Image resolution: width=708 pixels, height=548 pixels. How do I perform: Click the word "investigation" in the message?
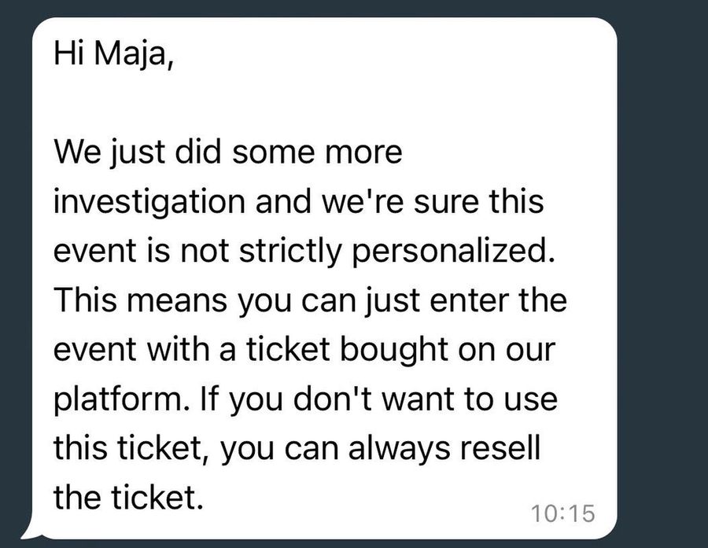click(149, 203)
